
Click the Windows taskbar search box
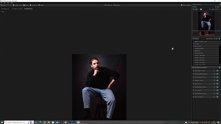point(19,122)
